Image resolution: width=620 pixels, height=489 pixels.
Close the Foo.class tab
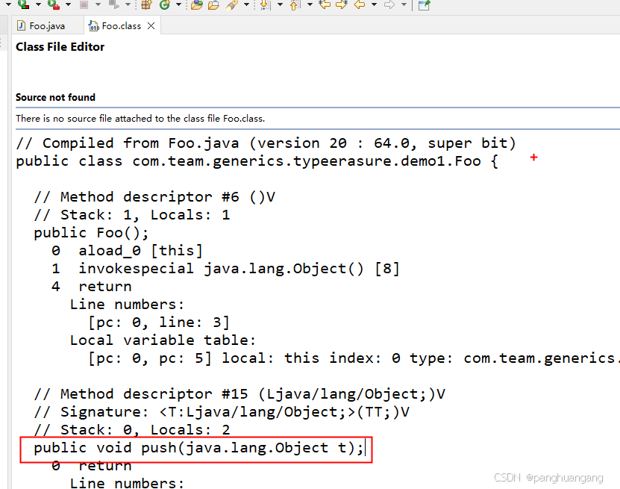tap(151, 25)
